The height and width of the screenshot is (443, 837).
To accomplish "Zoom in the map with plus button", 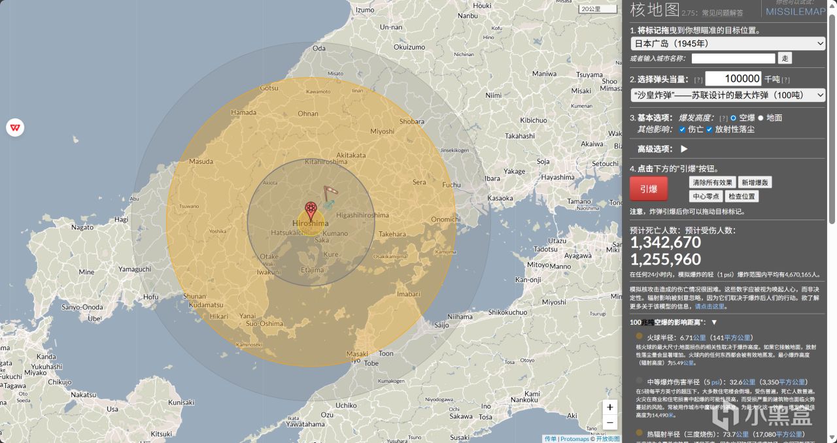I will point(609,407).
